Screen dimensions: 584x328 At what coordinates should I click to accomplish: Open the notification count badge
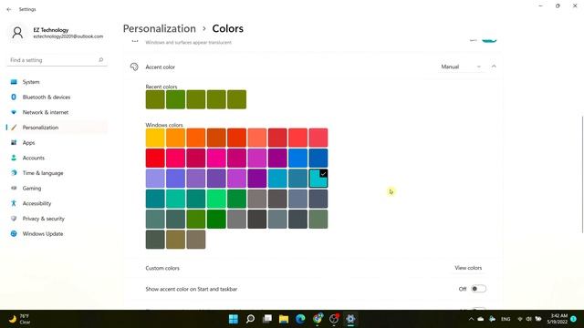point(574,319)
